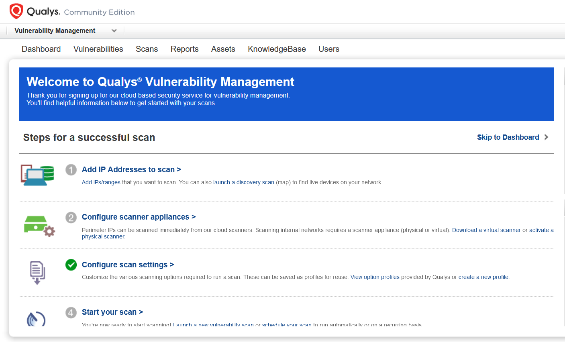Go to the Vulnerabilities tab
The image size is (565, 342).
click(x=98, y=49)
